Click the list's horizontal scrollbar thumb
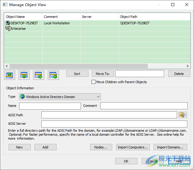Image resolution: width=194 pixels, height=170 pixels. click(x=78, y=66)
